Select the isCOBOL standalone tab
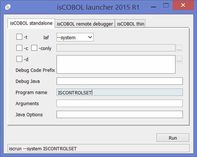The width and height of the screenshot is (197, 157). point(31,23)
